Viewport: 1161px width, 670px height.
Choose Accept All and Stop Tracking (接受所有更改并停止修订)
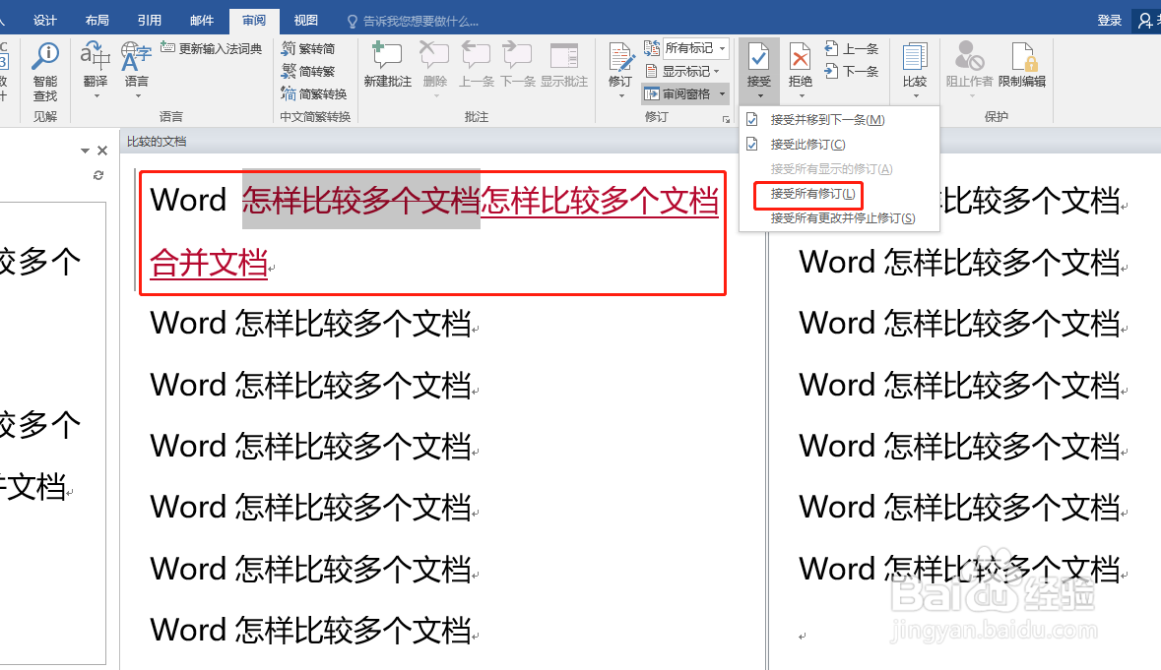coord(839,218)
